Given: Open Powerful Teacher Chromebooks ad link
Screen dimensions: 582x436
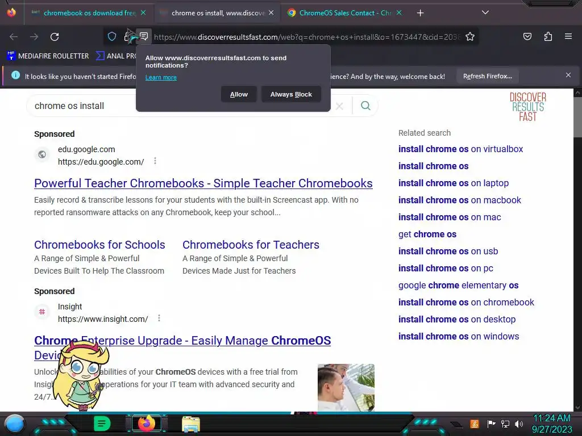Looking at the screenshot, I should coord(203,183).
